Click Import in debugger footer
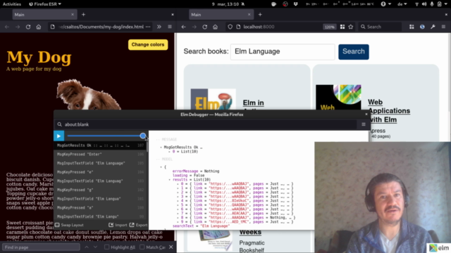The height and width of the screenshot is (253, 451). (118, 225)
